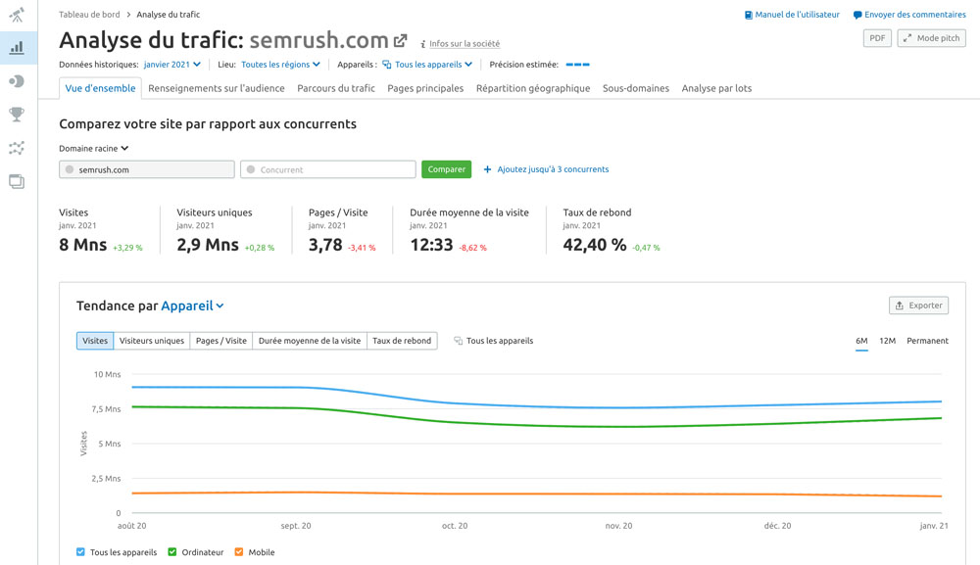Screen dimensions: 980x565
Task: Click the Précision estimée dashes indicator
Action: pyautogui.click(x=577, y=65)
